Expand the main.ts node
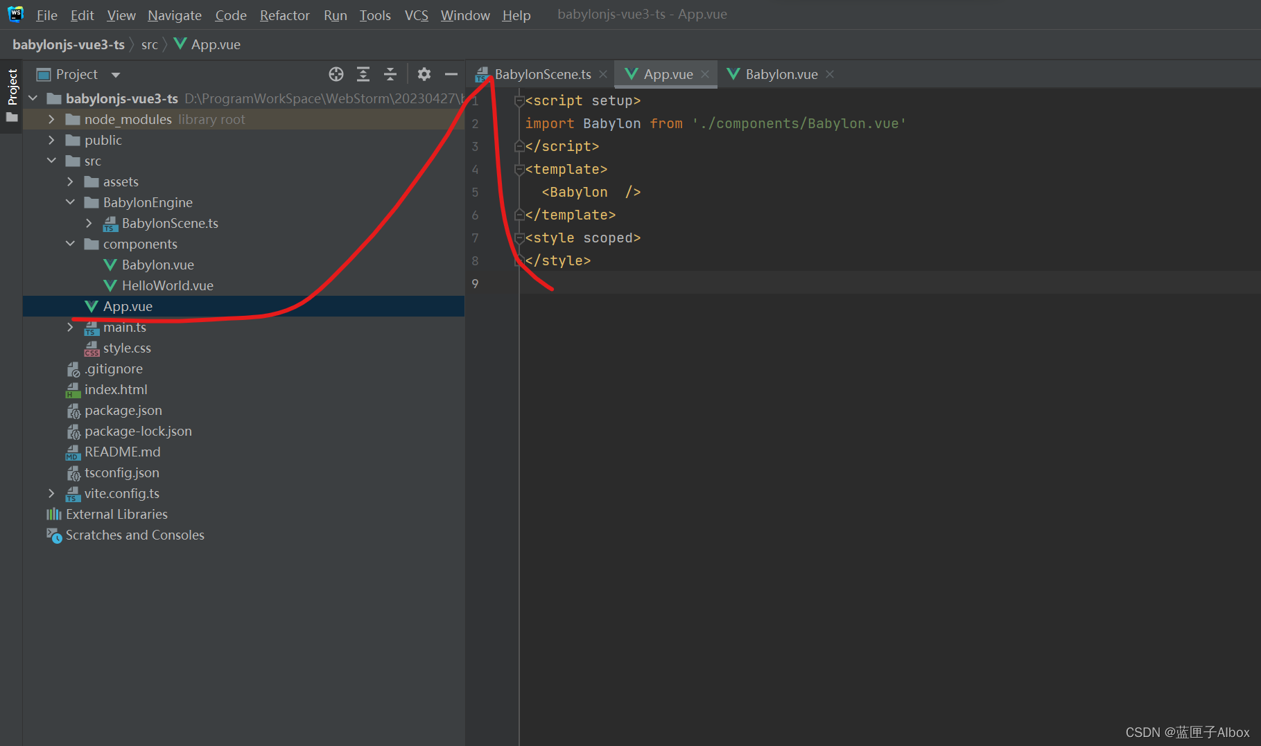 pos(70,327)
